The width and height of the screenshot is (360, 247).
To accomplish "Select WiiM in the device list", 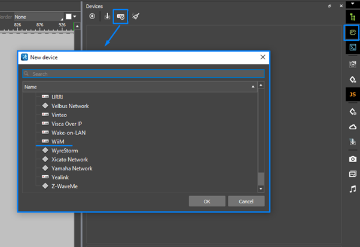I will pyautogui.click(x=59, y=141).
